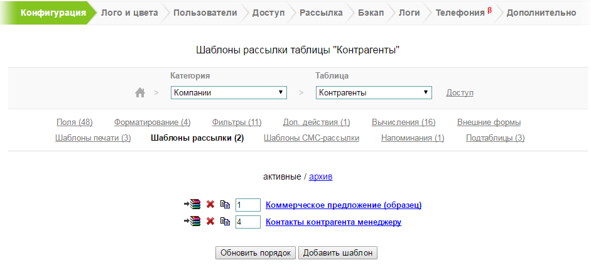
Task: Open the Телефония tab
Action: (x=460, y=13)
